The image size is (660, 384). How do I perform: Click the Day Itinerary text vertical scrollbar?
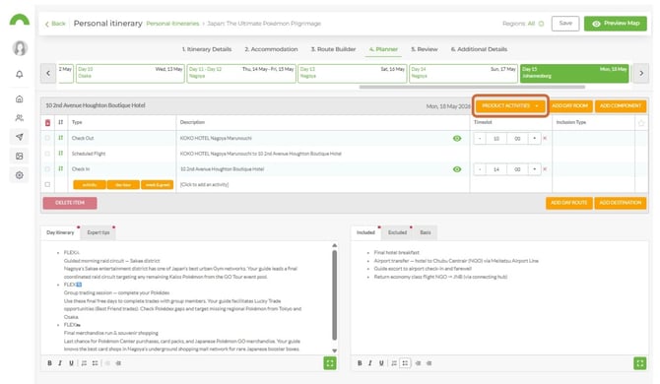coord(335,294)
